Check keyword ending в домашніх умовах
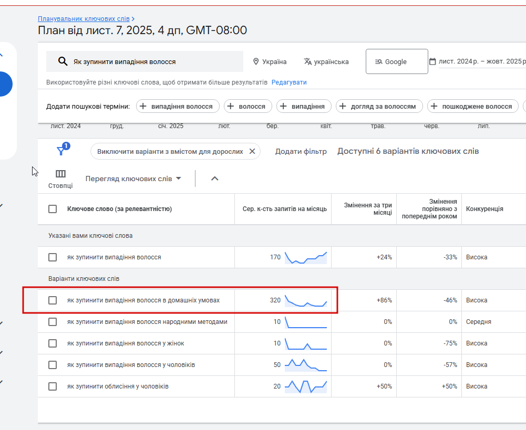This screenshot has width=526, height=430. point(53,300)
